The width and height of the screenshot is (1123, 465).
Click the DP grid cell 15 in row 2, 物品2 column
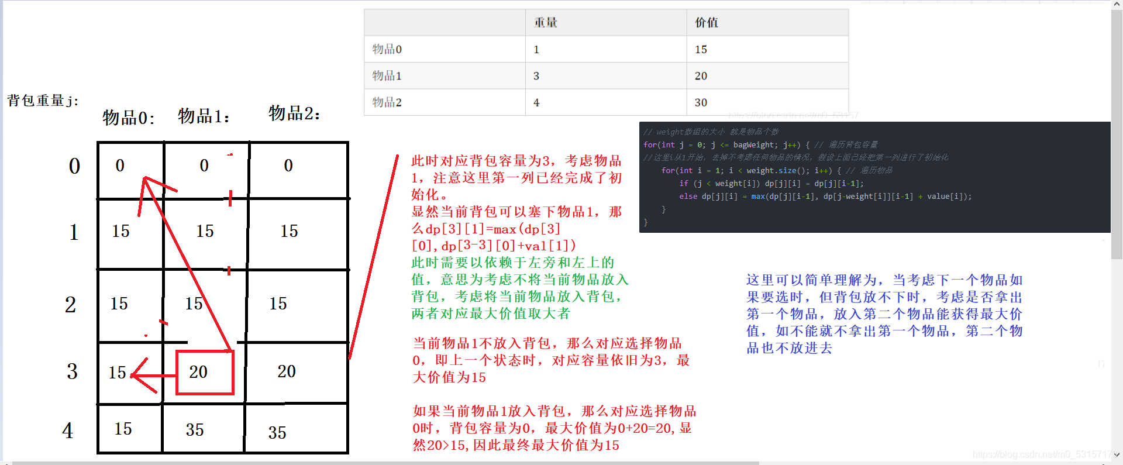pyautogui.click(x=278, y=304)
